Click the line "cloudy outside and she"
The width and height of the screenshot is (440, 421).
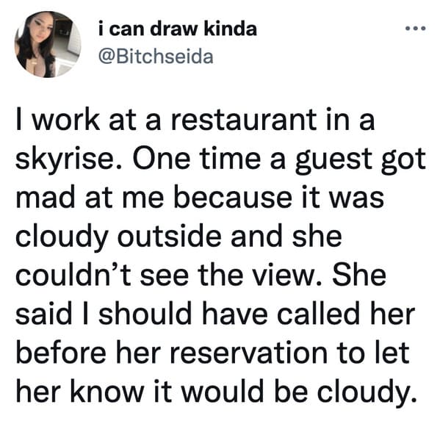178,238
